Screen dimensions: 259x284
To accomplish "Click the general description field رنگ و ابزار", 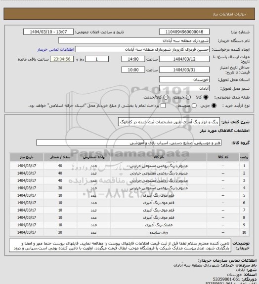I will click(169, 122).
